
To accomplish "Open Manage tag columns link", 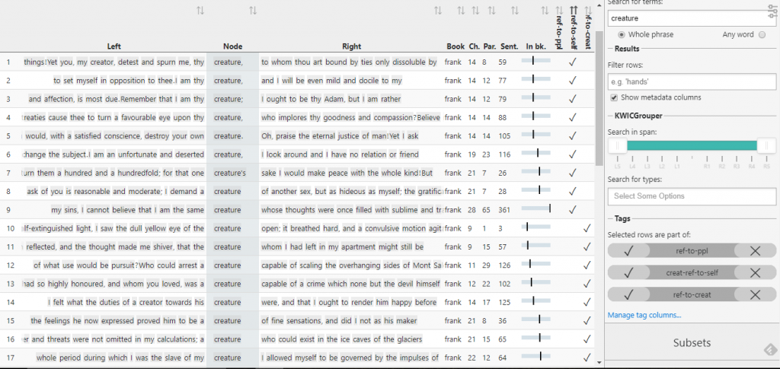I will (644, 315).
